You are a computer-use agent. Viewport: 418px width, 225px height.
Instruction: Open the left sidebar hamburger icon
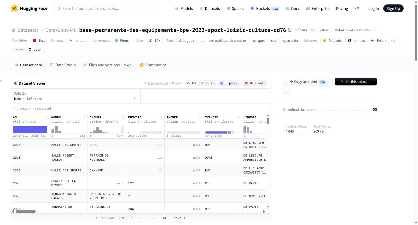pos(1,81)
